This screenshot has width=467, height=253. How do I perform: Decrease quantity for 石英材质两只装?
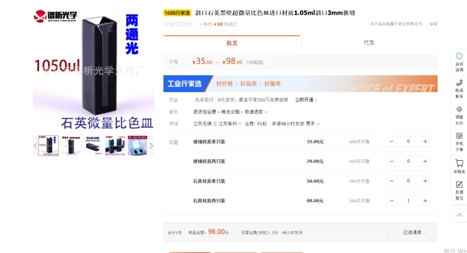(391, 201)
